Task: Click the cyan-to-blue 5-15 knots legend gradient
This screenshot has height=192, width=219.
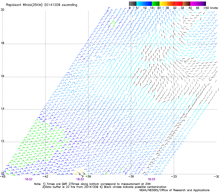Action: coord(144,4)
